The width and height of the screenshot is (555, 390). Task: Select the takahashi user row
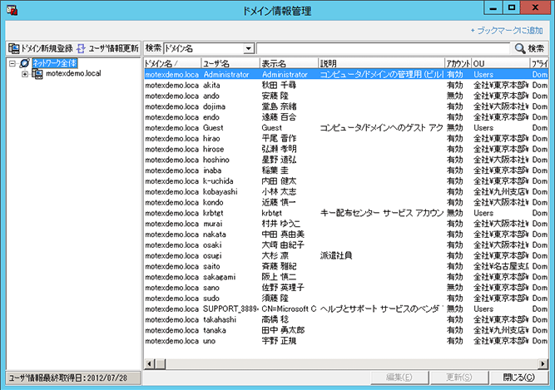(346, 319)
